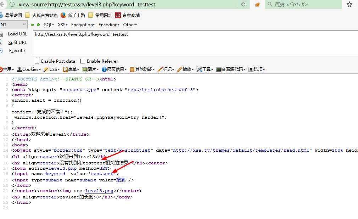This screenshot has height=219, width=358.
Task: Click the green minus HackBar icon
Action: pos(32,25)
